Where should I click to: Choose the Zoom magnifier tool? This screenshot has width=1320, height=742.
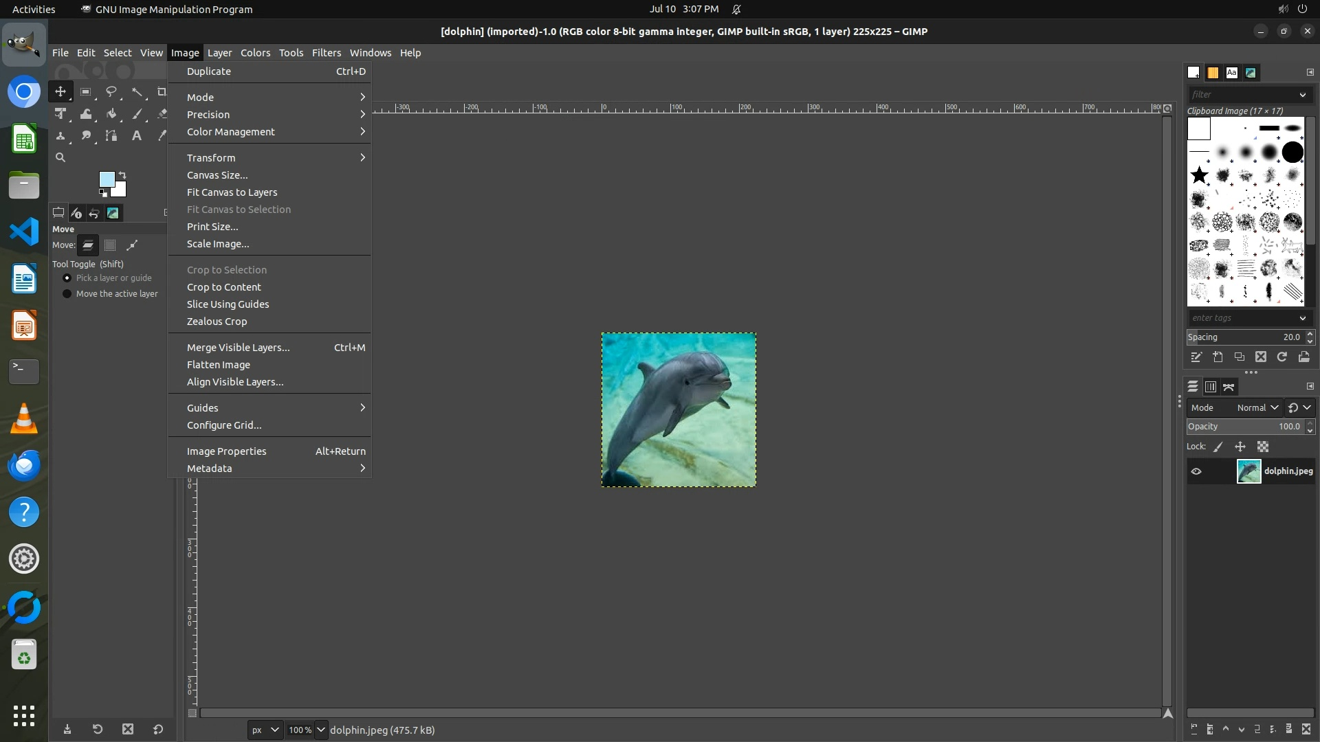(x=60, y=157)
